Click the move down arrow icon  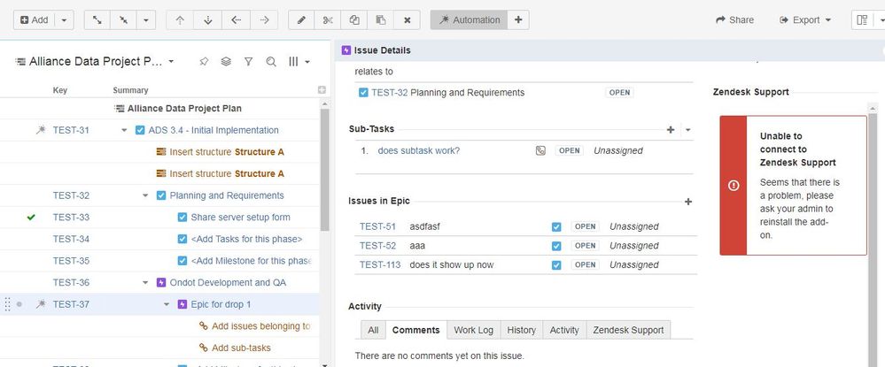click(207, 19)
